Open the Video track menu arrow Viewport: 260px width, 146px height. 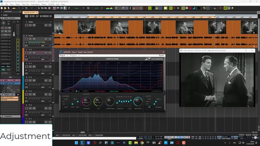click(51, 22)
